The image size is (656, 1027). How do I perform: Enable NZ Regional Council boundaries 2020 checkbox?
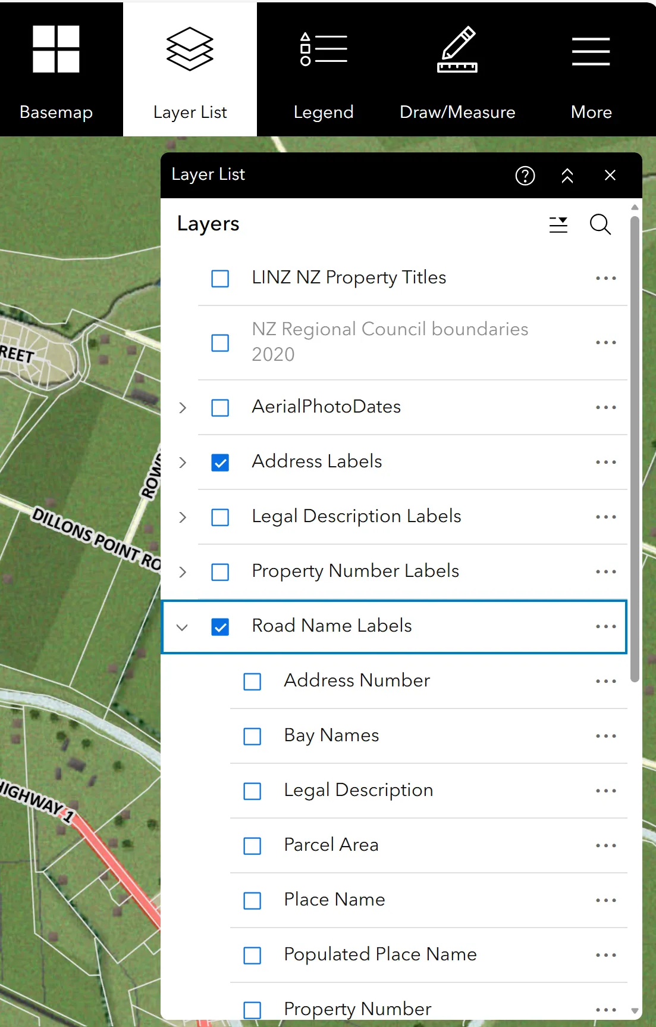pyautogui.click(x=220, y=343)
